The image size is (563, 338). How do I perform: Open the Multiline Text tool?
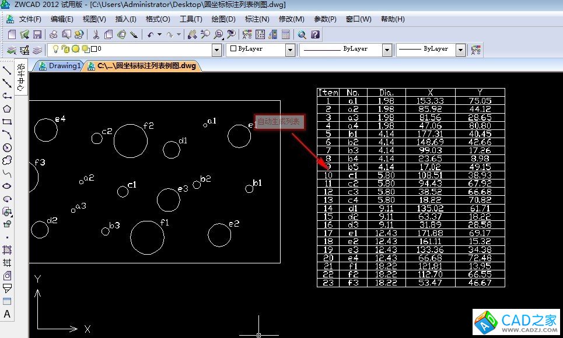(5, 313)
